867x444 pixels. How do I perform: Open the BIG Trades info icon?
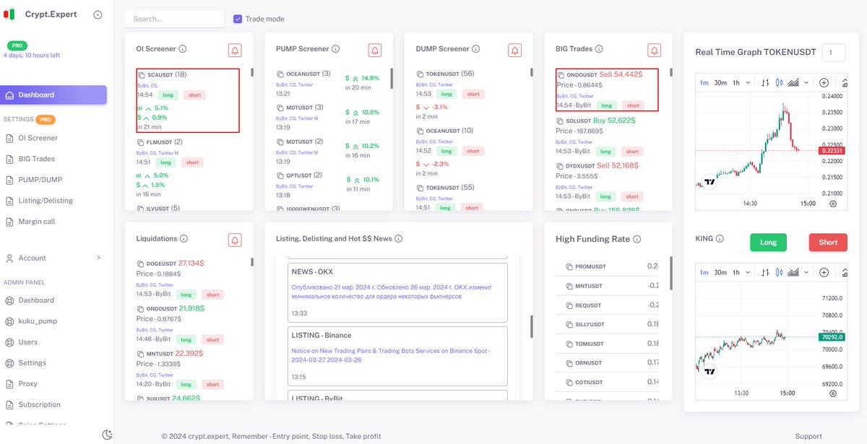pos(599,49)
